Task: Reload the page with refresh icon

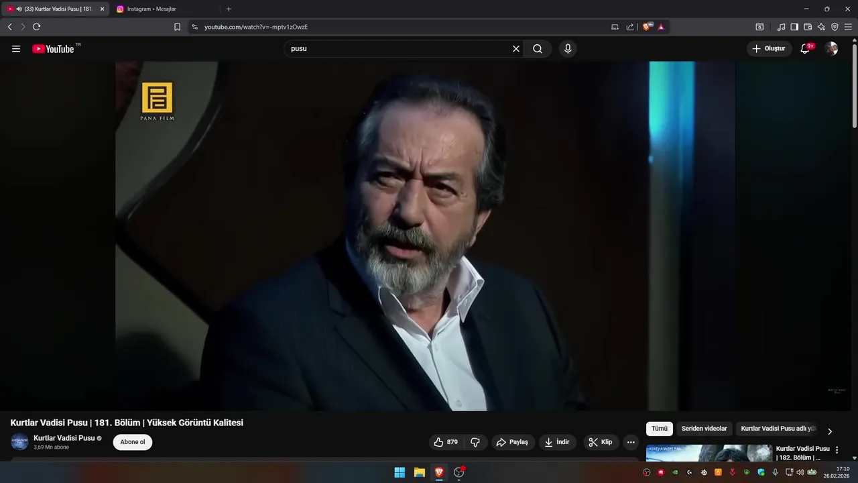Action: point(36,27)
